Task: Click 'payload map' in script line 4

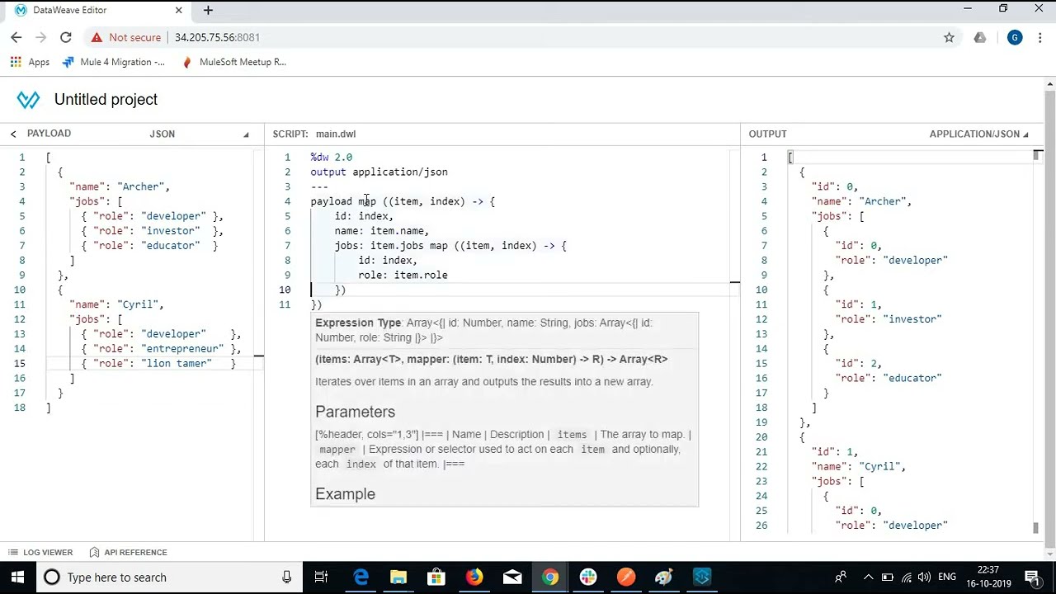Action: [343, 201]
